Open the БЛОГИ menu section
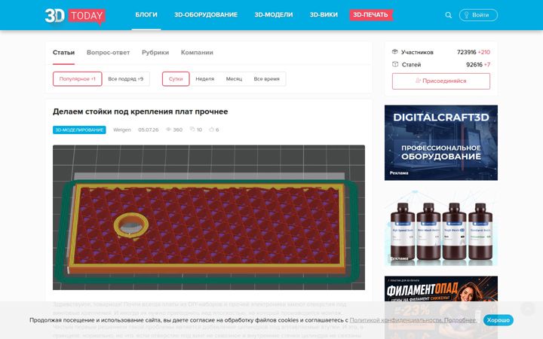The height and width of the screenshot is (339, 543). coord(146,14)
